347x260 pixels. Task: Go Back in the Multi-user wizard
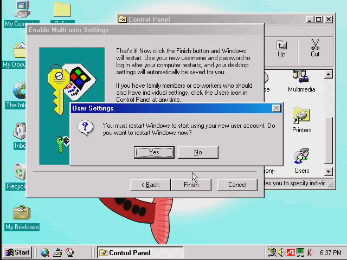click(x=151, y=185)
